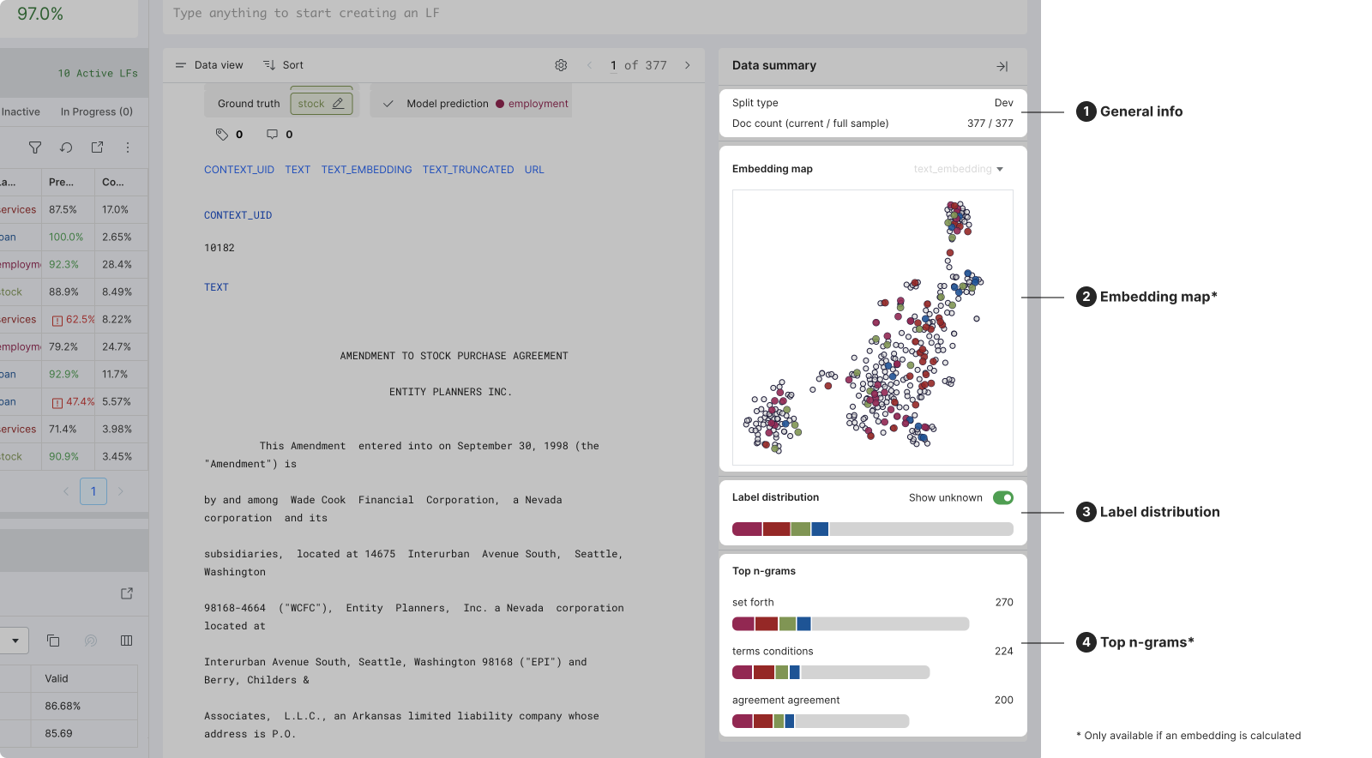Click the stock ground truth label button
This screenshot has height=758, width=1372.
[x=322, y=104]
